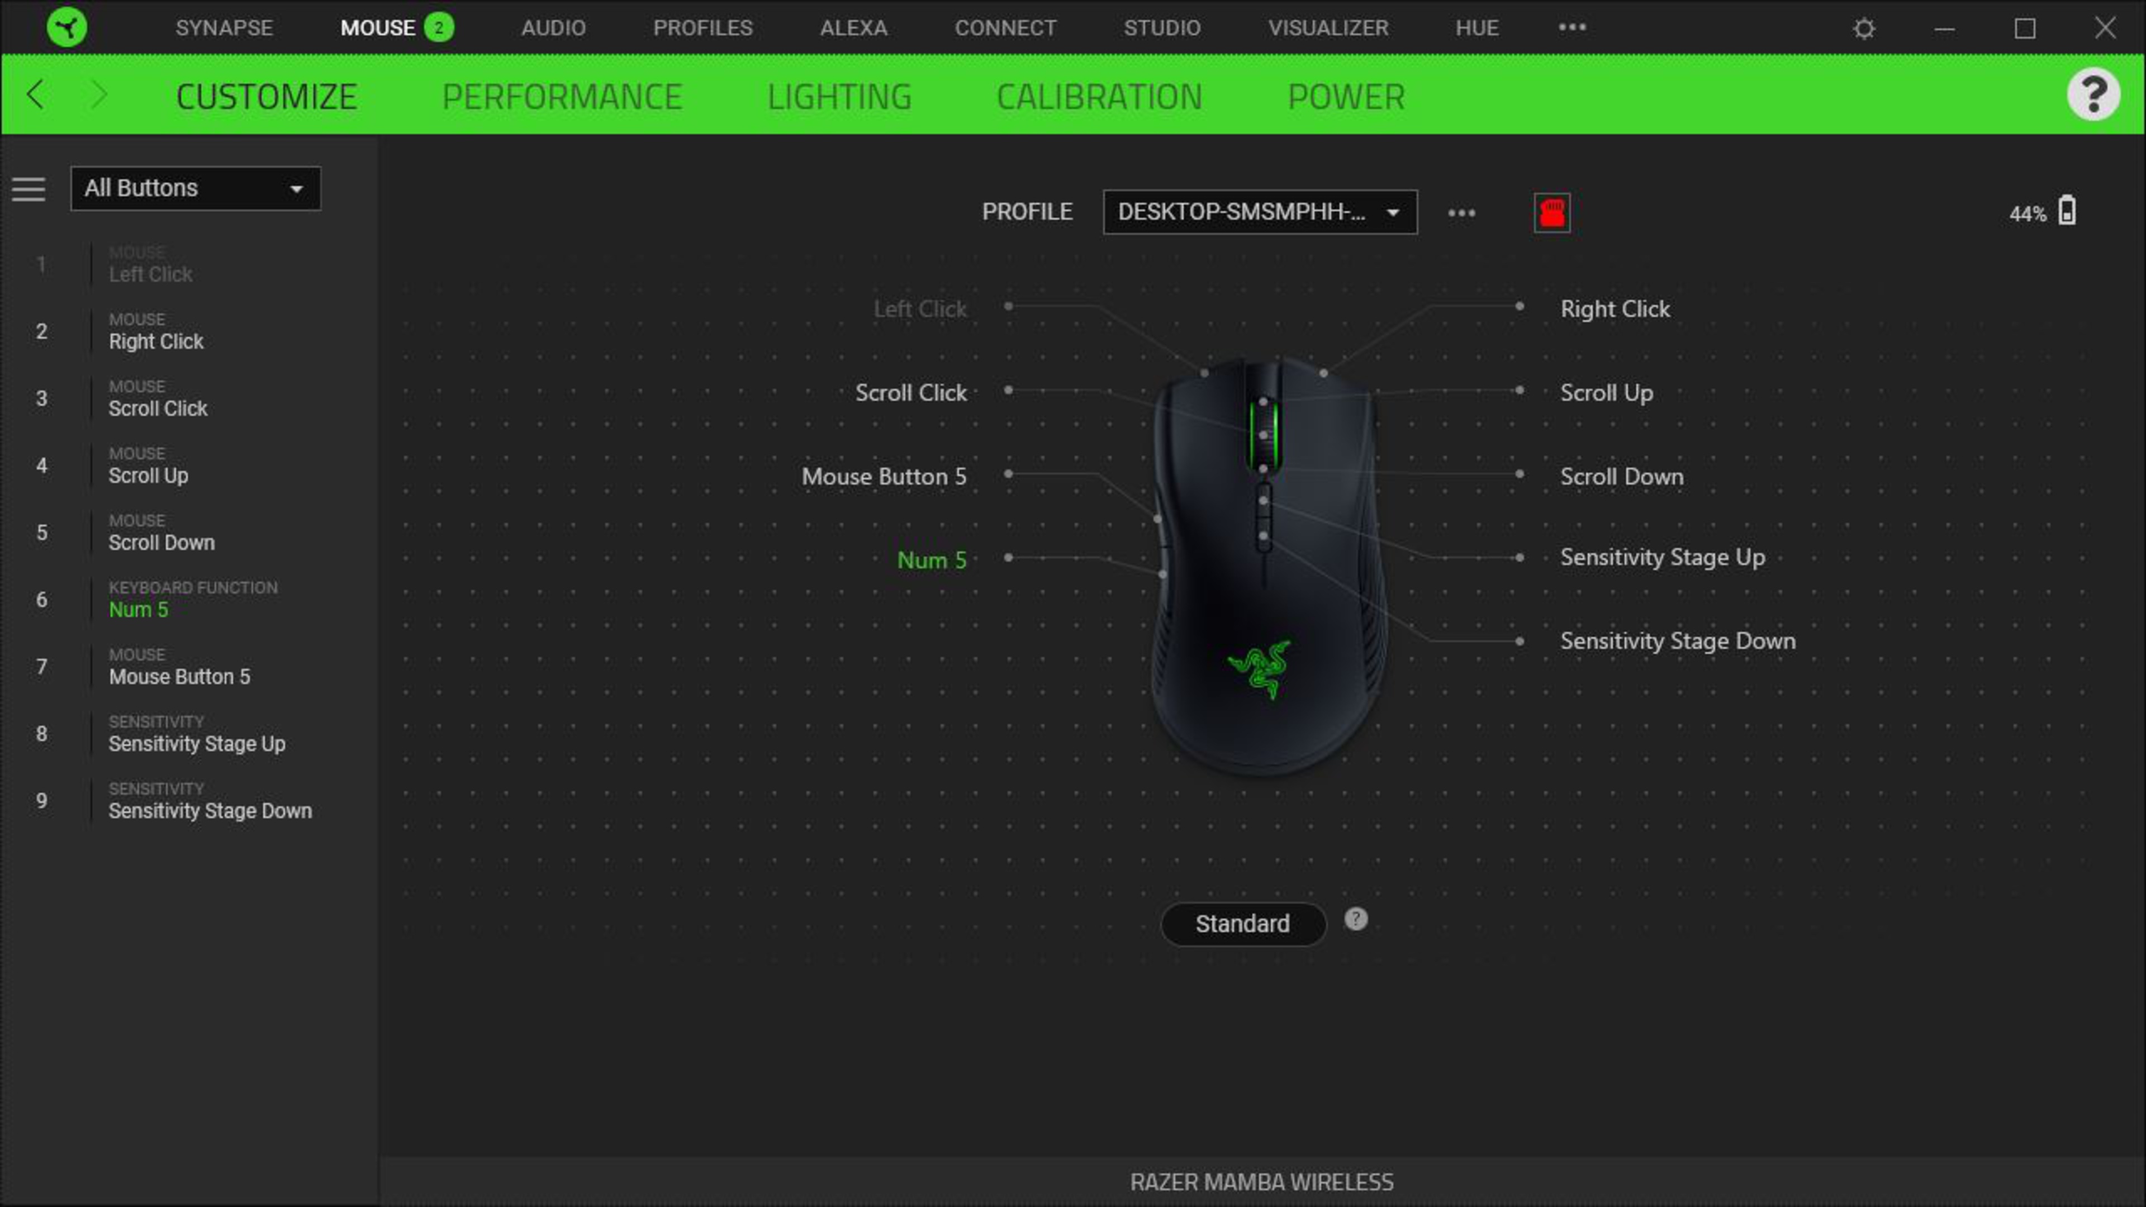
Task: Click the red profile color swatch
Action: point(1552,211)
